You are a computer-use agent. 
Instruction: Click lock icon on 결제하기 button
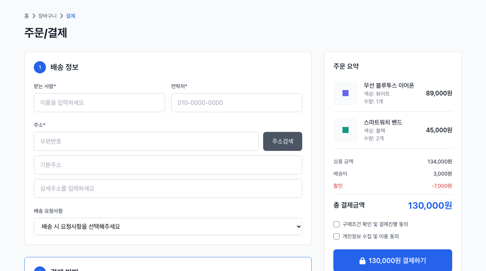coord(362,261)
